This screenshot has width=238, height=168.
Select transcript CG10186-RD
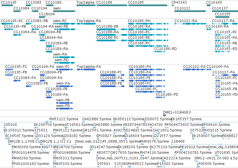[x=166, y=49]
